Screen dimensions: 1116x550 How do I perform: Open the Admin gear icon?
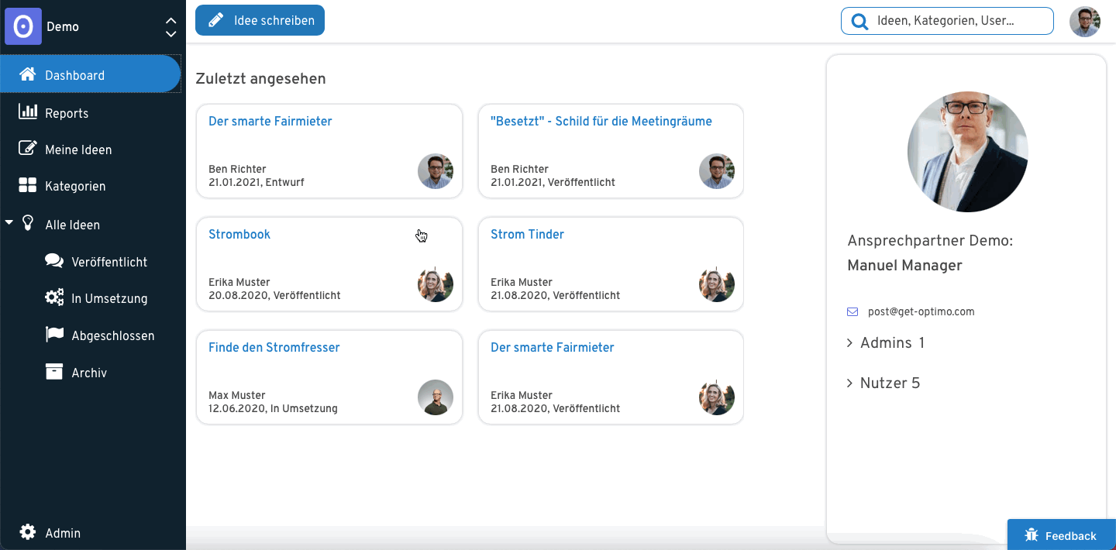click(x=28, y=532)
